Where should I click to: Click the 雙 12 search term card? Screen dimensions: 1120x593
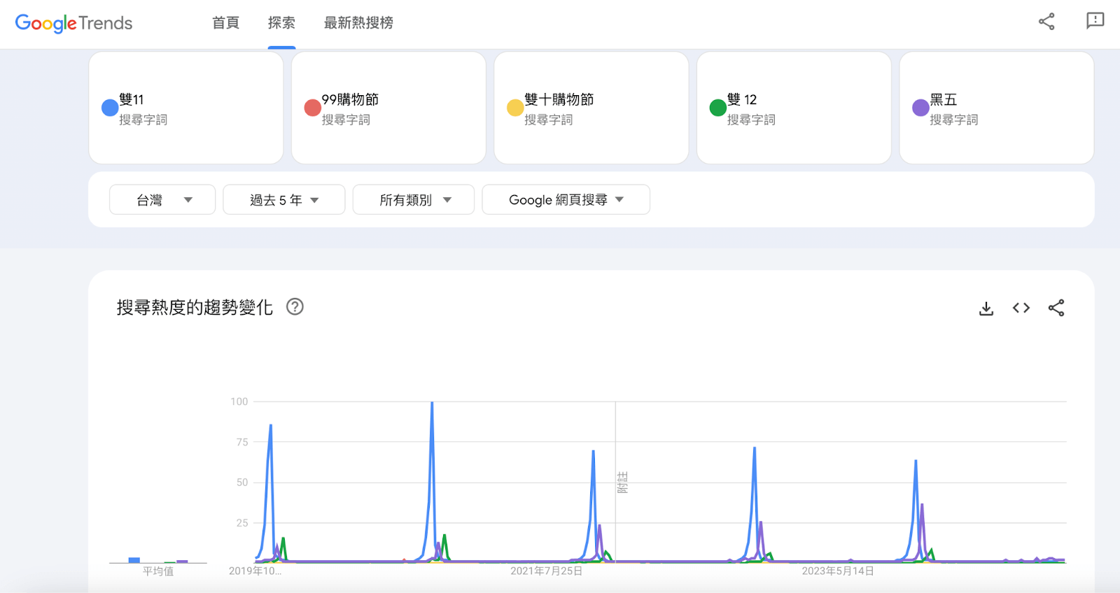(x=794, y=108)
